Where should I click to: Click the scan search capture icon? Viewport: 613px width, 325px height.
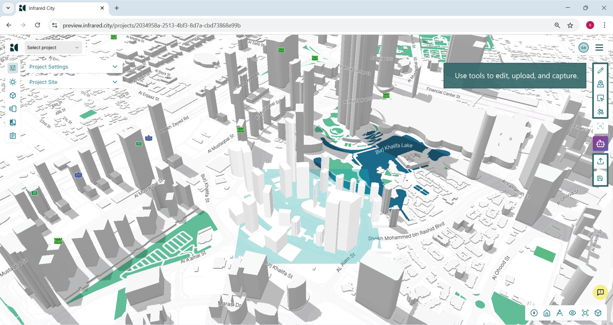[600, 126]
